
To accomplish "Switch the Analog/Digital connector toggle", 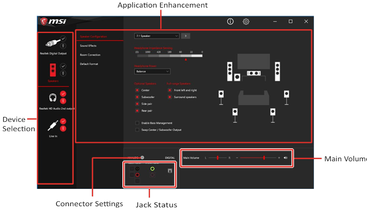I will click(x=142, y=157).
